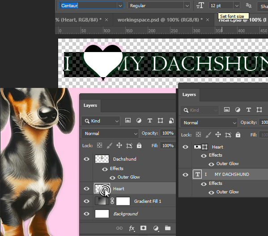This screenshot has width=268, height=236.
Task: Filter for type layers in right Layers panel
Action: click(249, 109)
